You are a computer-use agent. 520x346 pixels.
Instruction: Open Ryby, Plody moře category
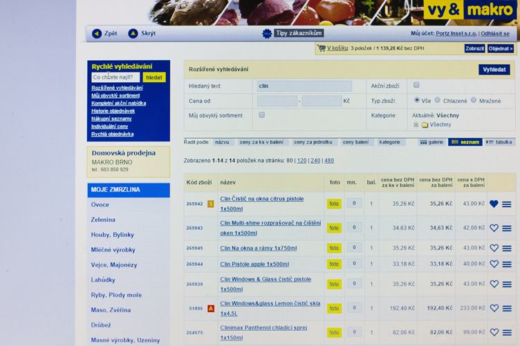tap(116, 295)
